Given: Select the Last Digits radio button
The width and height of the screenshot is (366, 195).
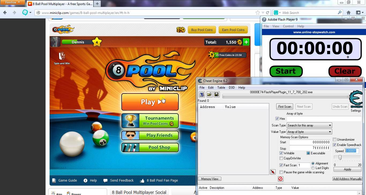Looking at the screenshot, I should 313,168.
